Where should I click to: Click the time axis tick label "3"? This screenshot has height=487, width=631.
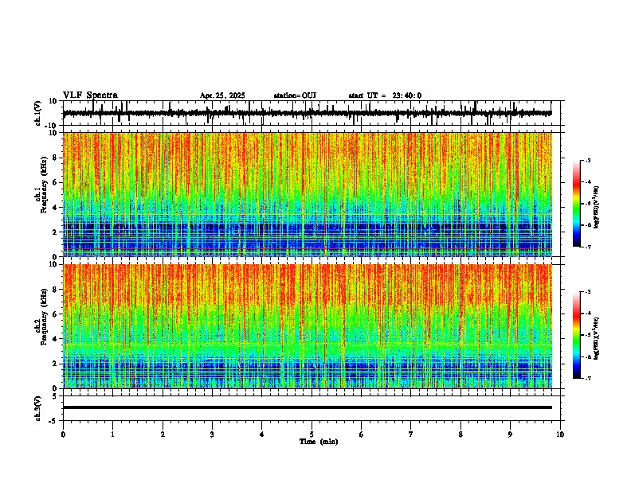pos(212,434)
